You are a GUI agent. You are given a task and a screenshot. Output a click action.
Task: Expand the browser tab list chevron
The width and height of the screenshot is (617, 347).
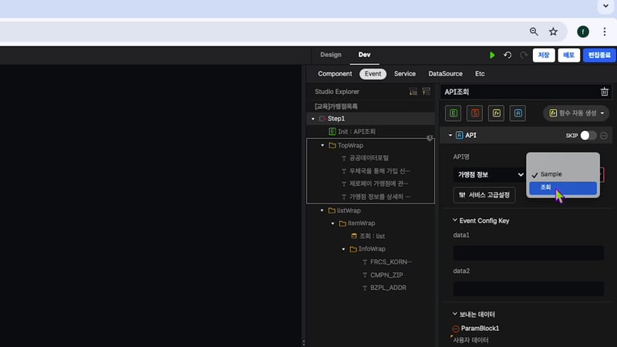pyautogui.click(x=605, y=6)
